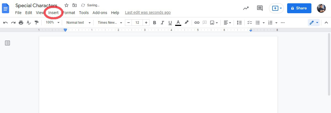Open the Google account avatar
Viewport: 331px width, 113px height.
pyautogui.click(x=321, y=8)
